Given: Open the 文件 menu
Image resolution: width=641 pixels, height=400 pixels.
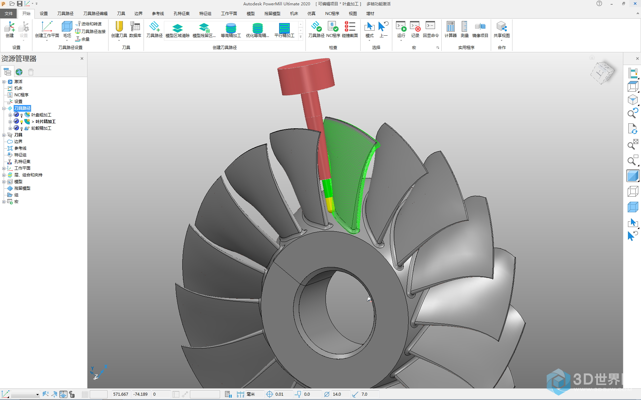Looking at the screenshot, I should pos(9,14).
